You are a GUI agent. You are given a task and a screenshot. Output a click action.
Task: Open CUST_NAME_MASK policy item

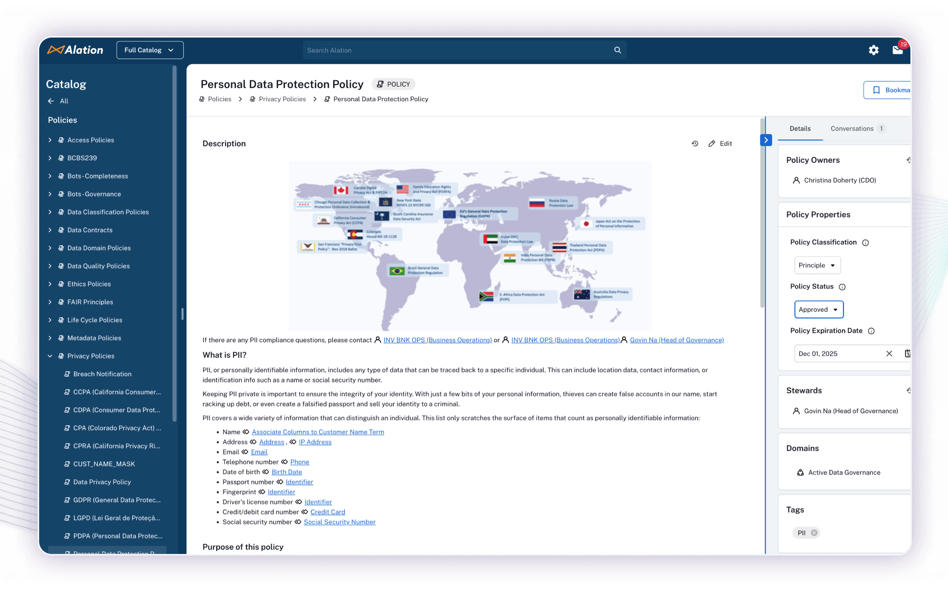[x=104, y=464]
